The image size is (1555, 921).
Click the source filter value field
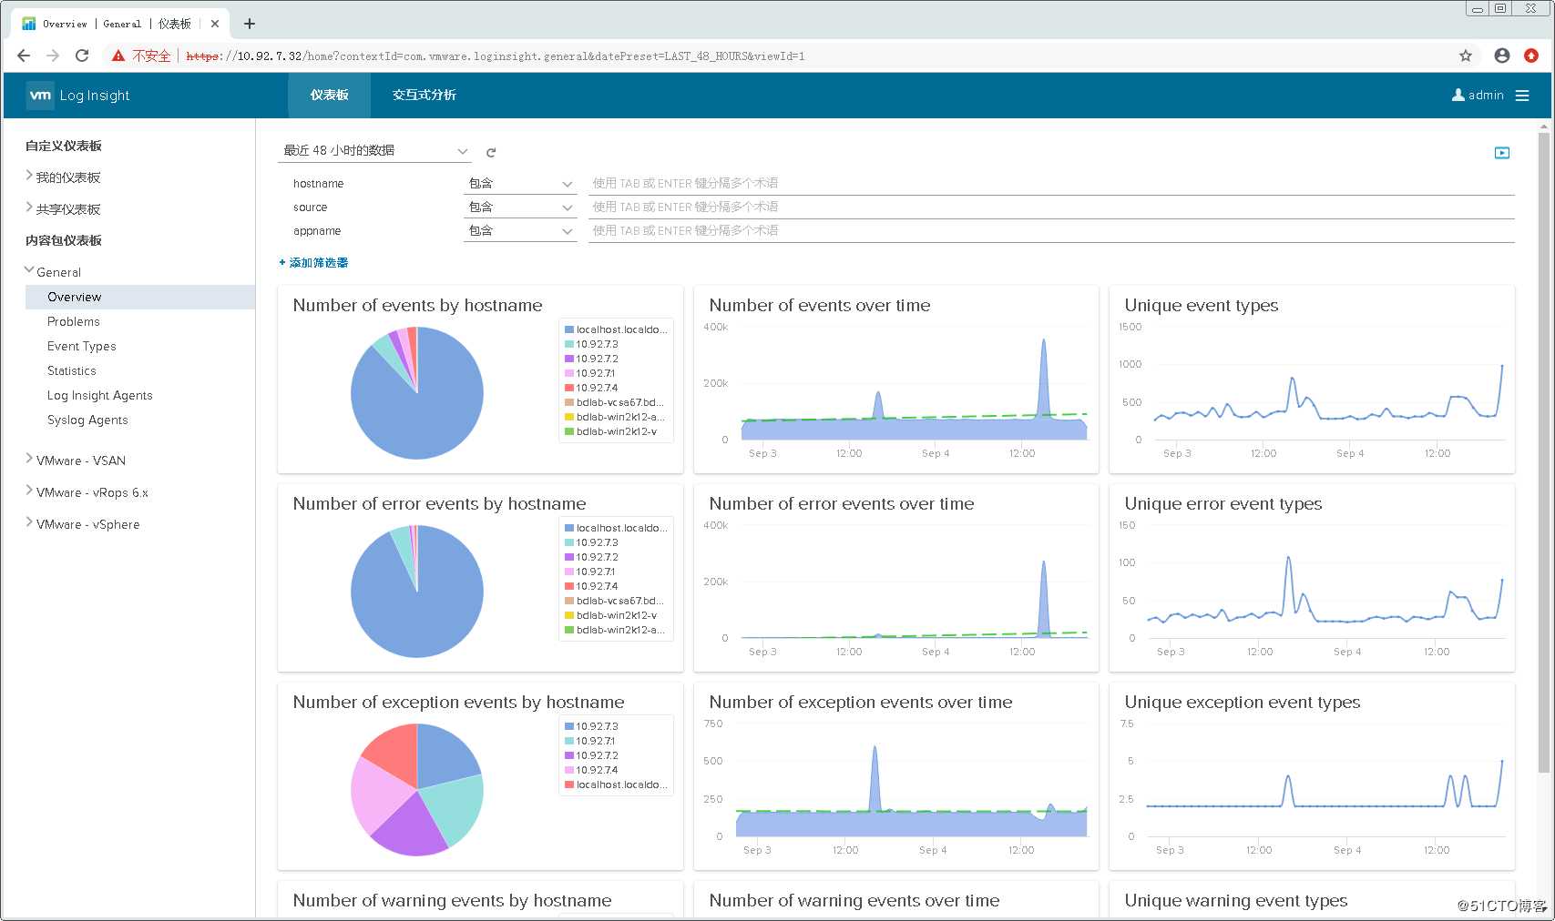click(x=1051, y=207)
